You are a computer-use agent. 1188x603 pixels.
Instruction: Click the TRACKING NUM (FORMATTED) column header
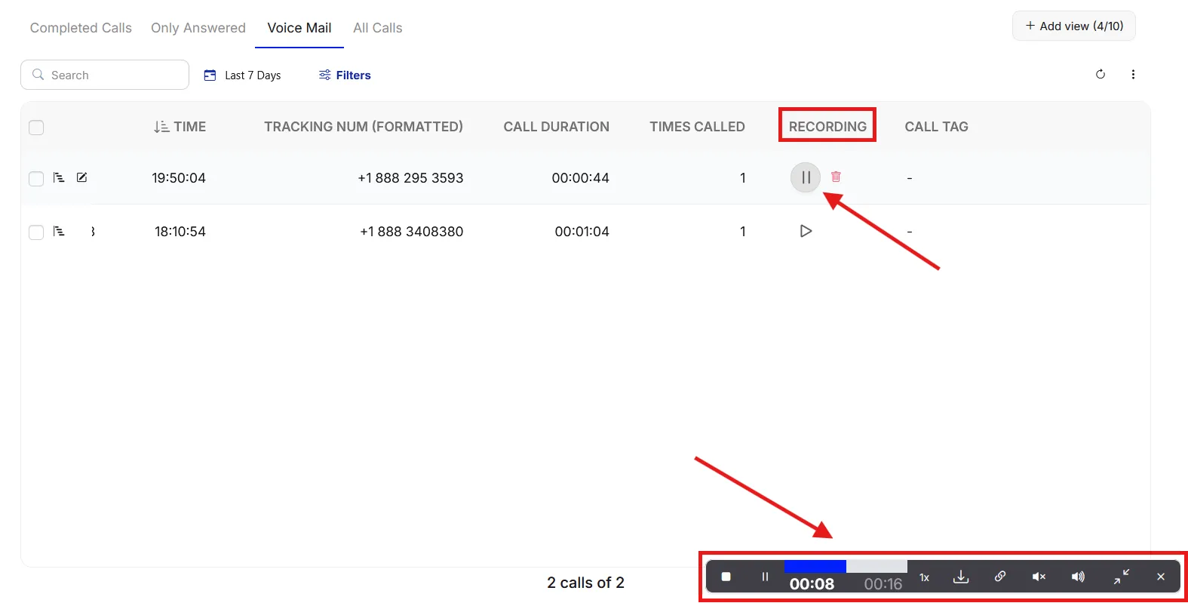[364, 127]
